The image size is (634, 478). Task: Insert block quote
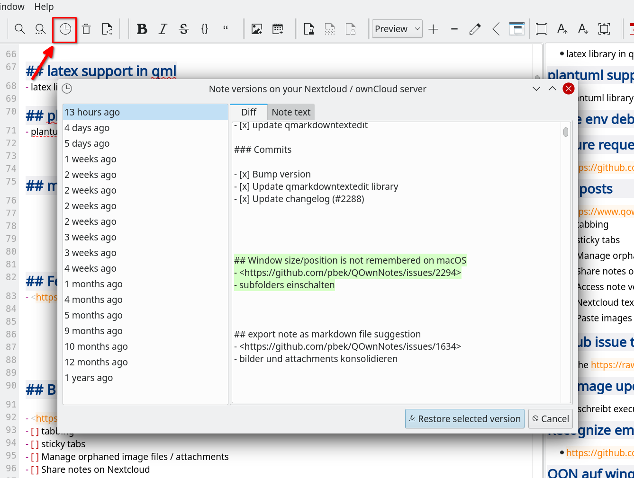coord(226,29)
